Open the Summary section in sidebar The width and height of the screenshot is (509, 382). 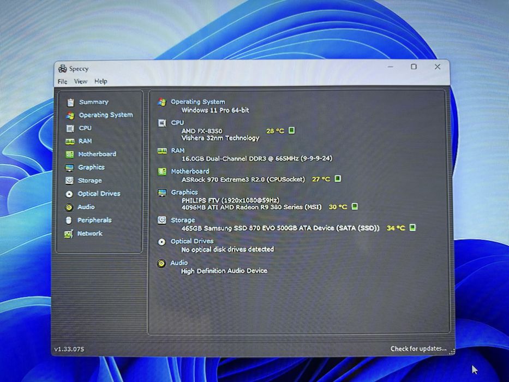(94, 102)
